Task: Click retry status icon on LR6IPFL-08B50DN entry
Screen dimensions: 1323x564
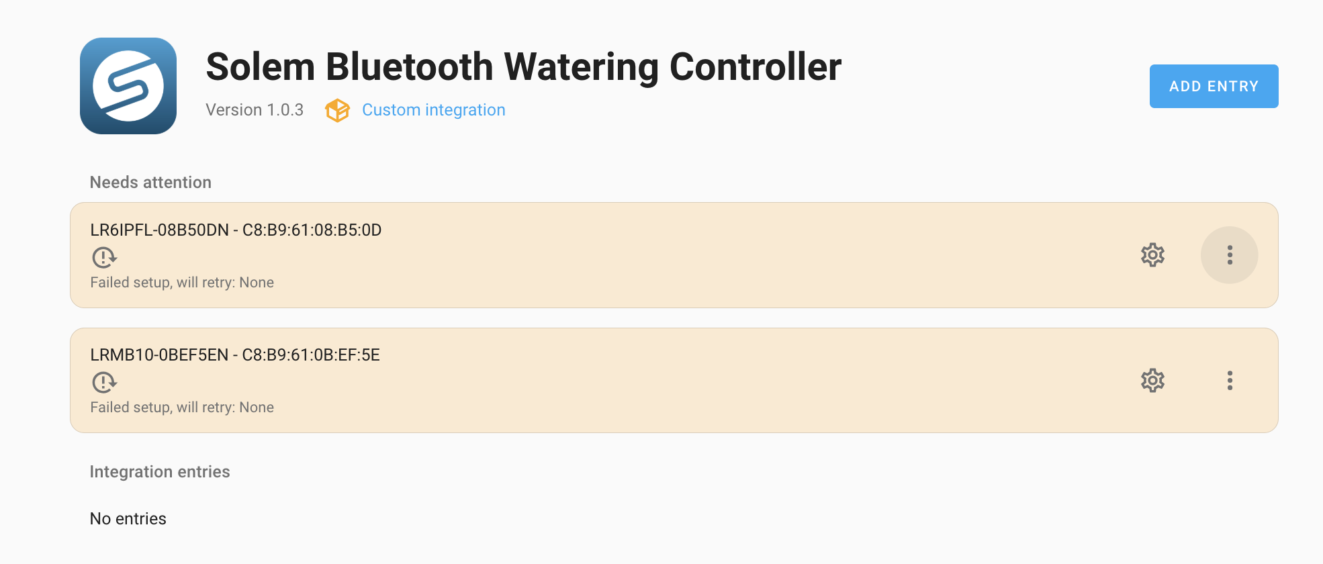Action: (104, 257)
